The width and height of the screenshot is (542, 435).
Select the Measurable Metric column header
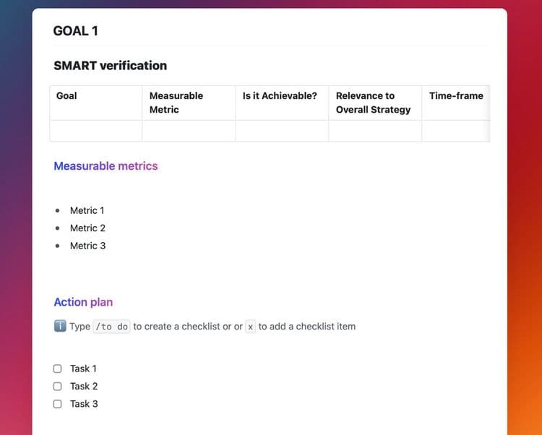(189, 103)
